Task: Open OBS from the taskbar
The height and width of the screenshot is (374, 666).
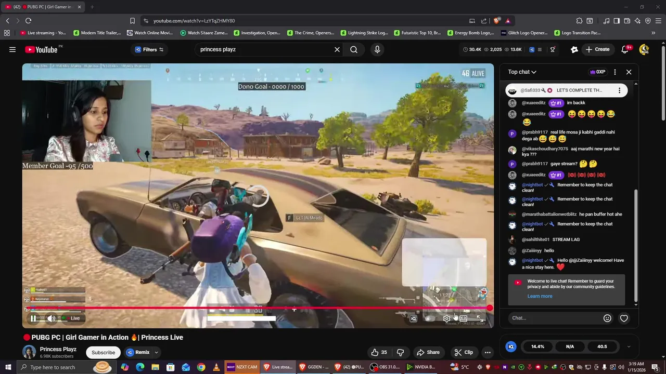Action: [385, 367]
